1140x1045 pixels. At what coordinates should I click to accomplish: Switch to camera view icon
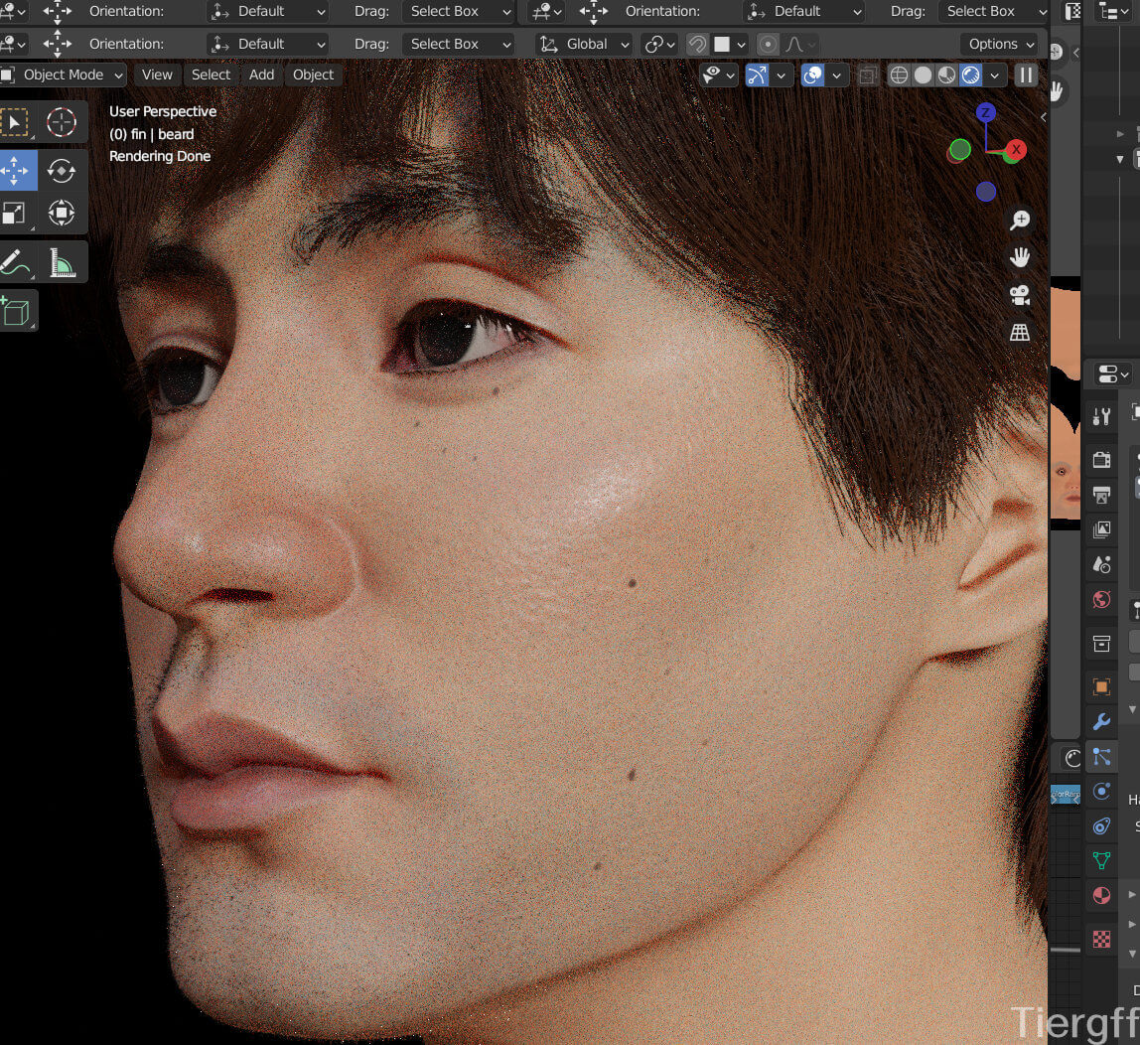1020,295
